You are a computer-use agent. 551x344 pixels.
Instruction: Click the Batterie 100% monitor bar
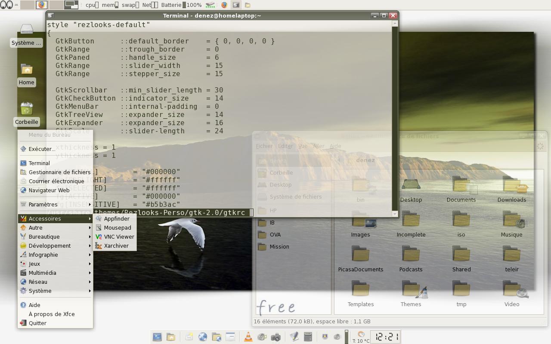pos(184,5)
